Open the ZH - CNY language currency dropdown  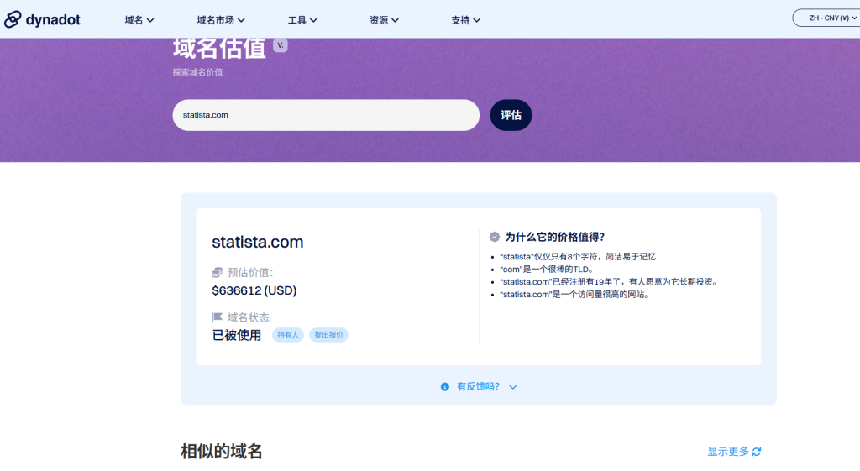pyautogui.click(x=828, y=18)
